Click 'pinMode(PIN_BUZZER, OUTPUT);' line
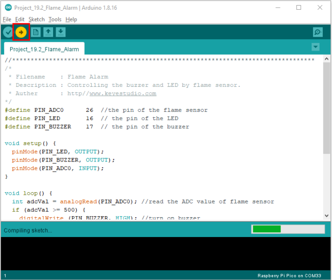Image resolution: width=332 pixels, height=280 pixels. click(63, 160)
